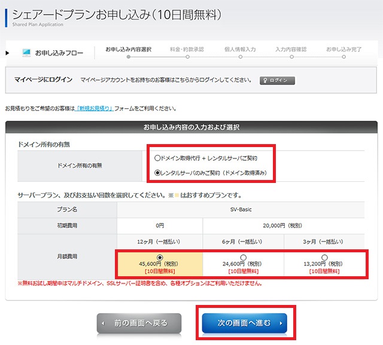Choose the 3-month 13,200円 payment plan

[x=324, y=258]
